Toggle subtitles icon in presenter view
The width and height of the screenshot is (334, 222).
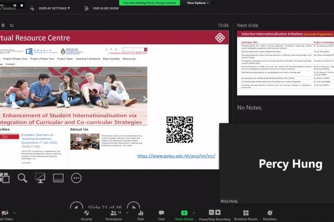pyautogui.click(x=58, y=178)
